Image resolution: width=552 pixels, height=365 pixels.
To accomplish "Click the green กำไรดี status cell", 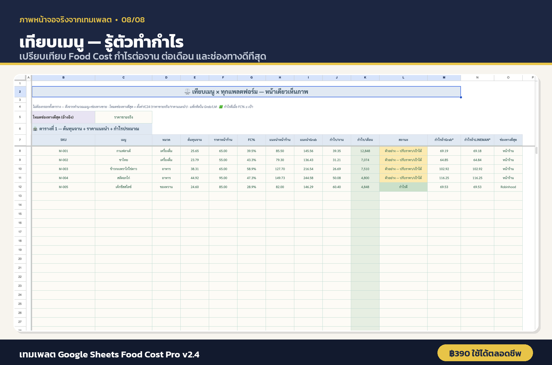I will coord(403,187).
